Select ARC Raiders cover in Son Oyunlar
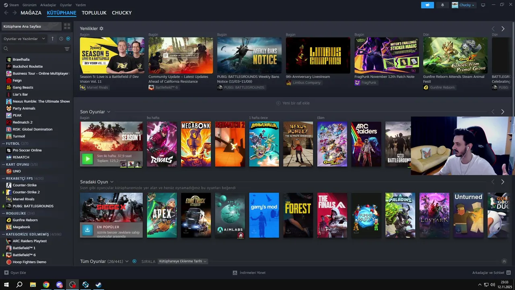Viewport: 515px width, 290px height. pyautogui.click(x=366, y=144)
